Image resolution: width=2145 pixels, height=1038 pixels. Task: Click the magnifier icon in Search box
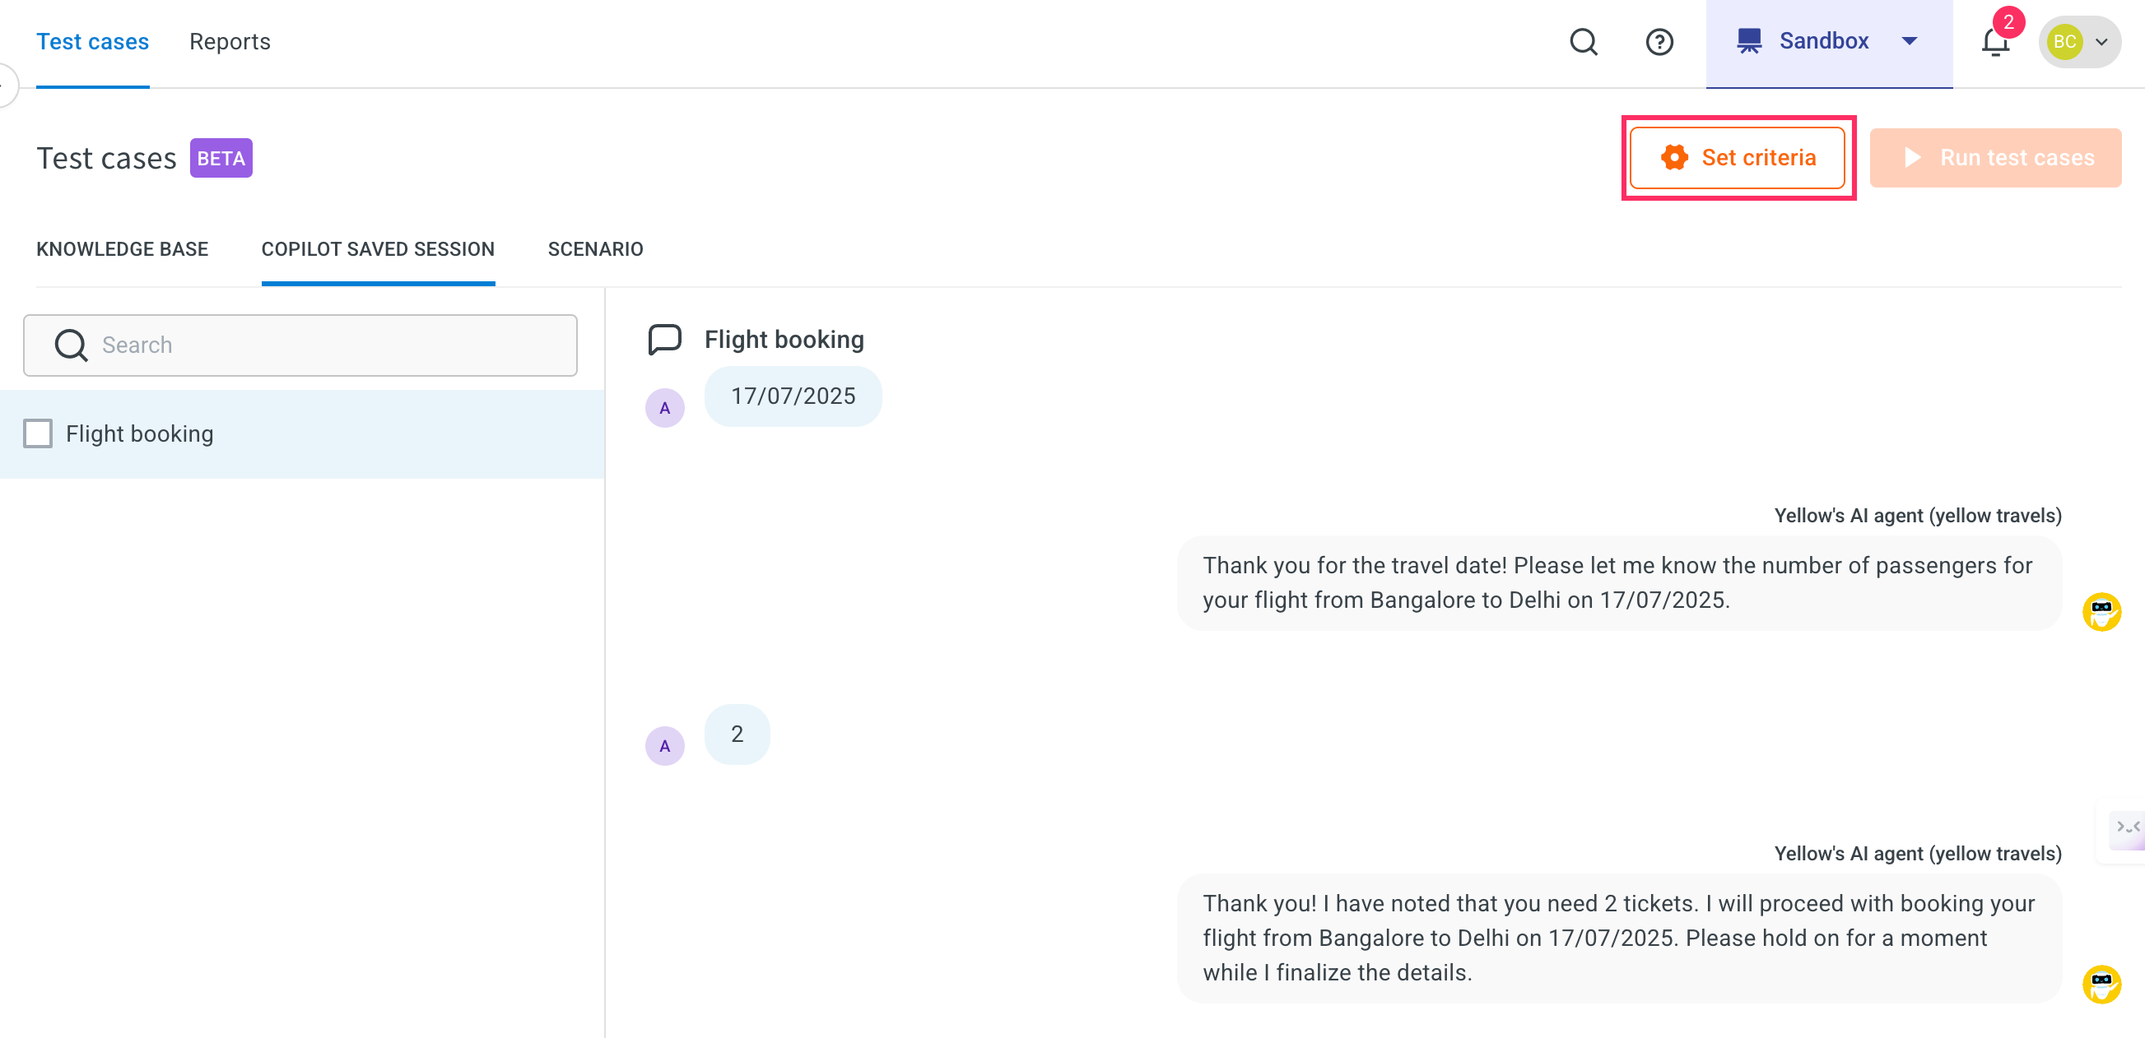coord(71,345)
